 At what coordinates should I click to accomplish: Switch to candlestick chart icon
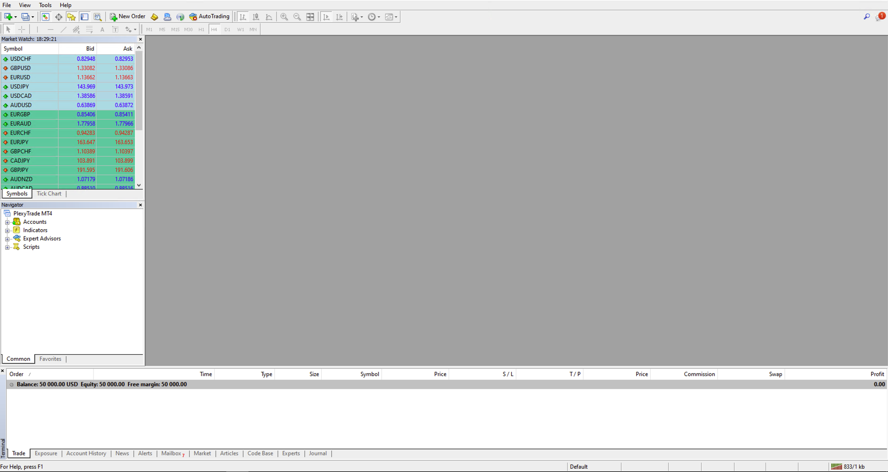[x=256, y=17]
